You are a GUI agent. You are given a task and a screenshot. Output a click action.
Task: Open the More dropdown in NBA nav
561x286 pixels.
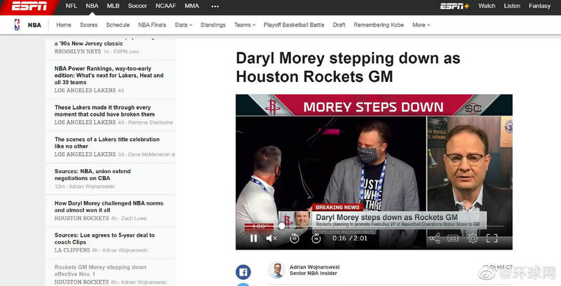[x=421, y=25]
